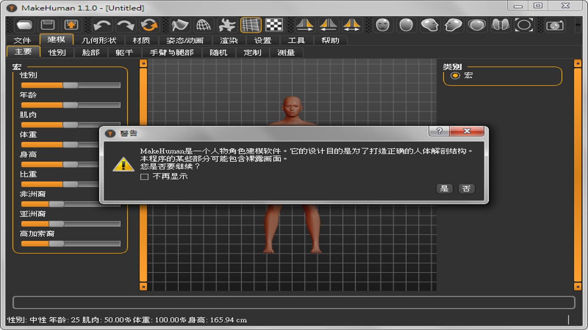Click the Save floppy disk toolbar icon

pyautogui.click(x=48, y=25)
